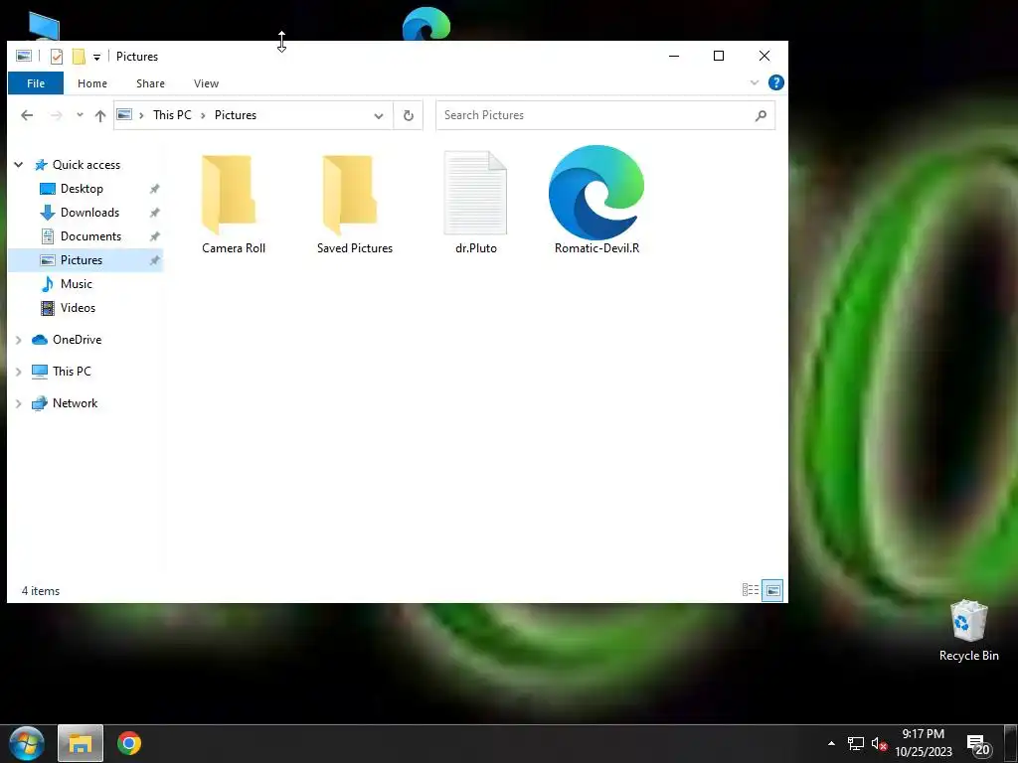Go forward with the right arrow
The image size is (1018, 763).
tap(57, 115)
